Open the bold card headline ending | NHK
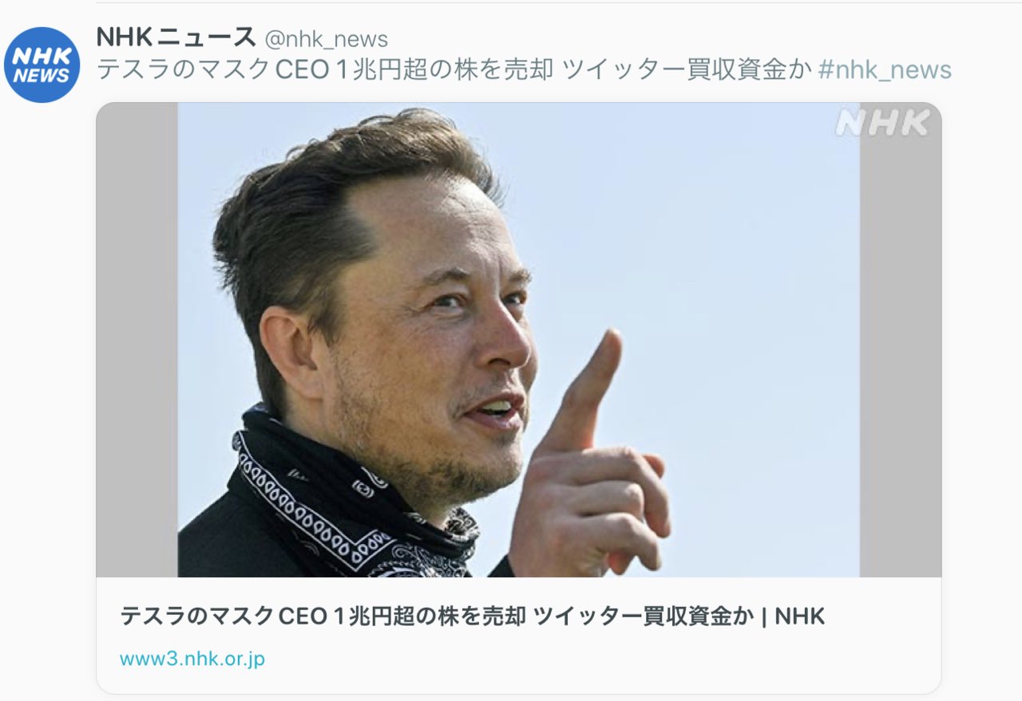 tap(472, 616)
